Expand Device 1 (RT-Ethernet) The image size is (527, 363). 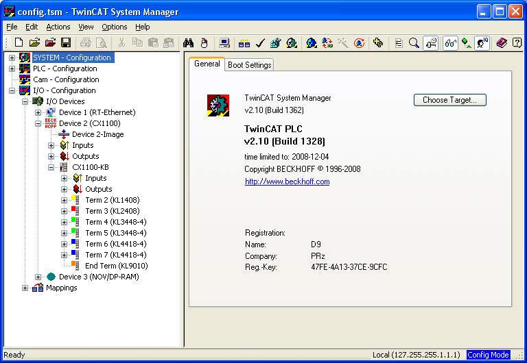pyautogui.click(x=38, y=113)
